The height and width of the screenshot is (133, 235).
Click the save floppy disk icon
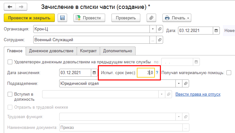click(62, 18)
